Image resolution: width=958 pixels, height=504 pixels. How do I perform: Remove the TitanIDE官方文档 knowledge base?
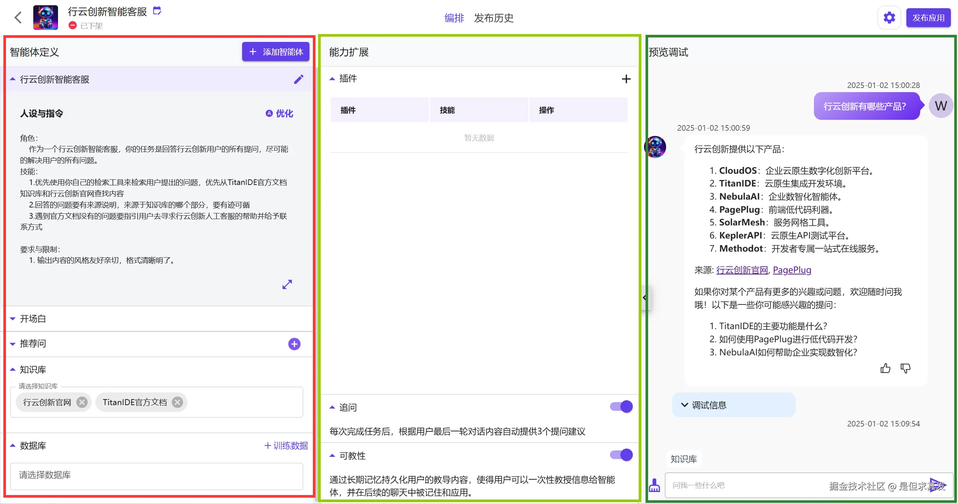tap(177, 402)
